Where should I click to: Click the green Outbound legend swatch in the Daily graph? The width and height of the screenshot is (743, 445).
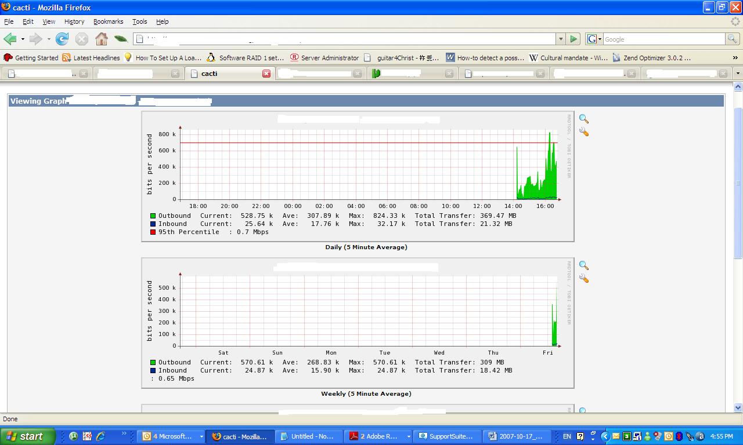click(153, 216)
